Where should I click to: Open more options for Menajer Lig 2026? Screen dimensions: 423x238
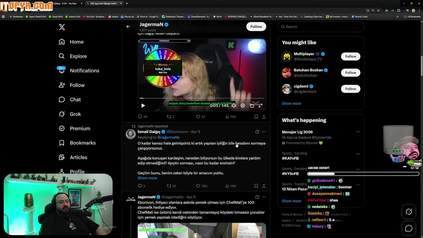358,132
